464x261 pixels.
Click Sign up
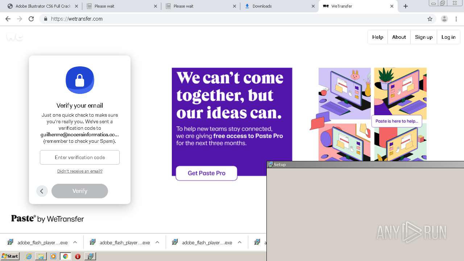(x=424, y=37)
